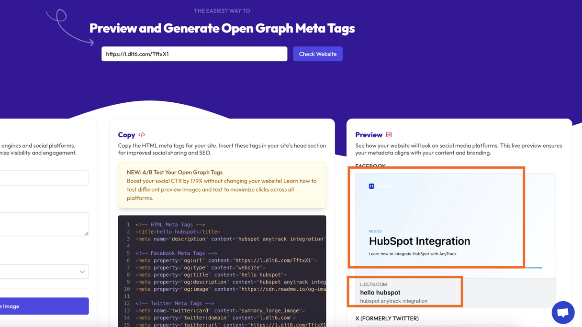
Task: Click the NEW: A/B Test notice heading
Action: click(x=175, y=172)
